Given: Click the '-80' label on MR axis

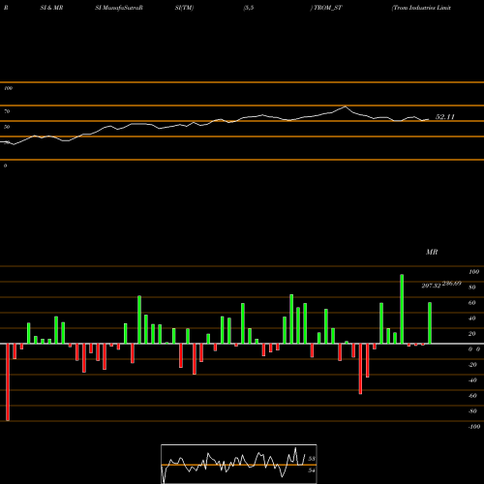Looking at the screenshot, I should (472, 411).
